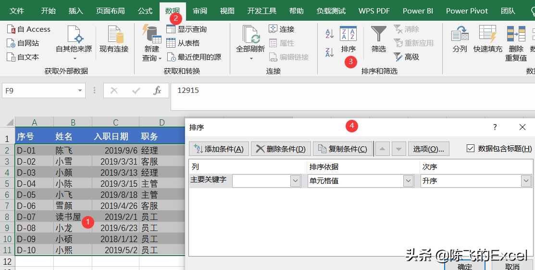Switch to Review (审阅) tab
Screen dimensions: 535x270
[200, 11]
